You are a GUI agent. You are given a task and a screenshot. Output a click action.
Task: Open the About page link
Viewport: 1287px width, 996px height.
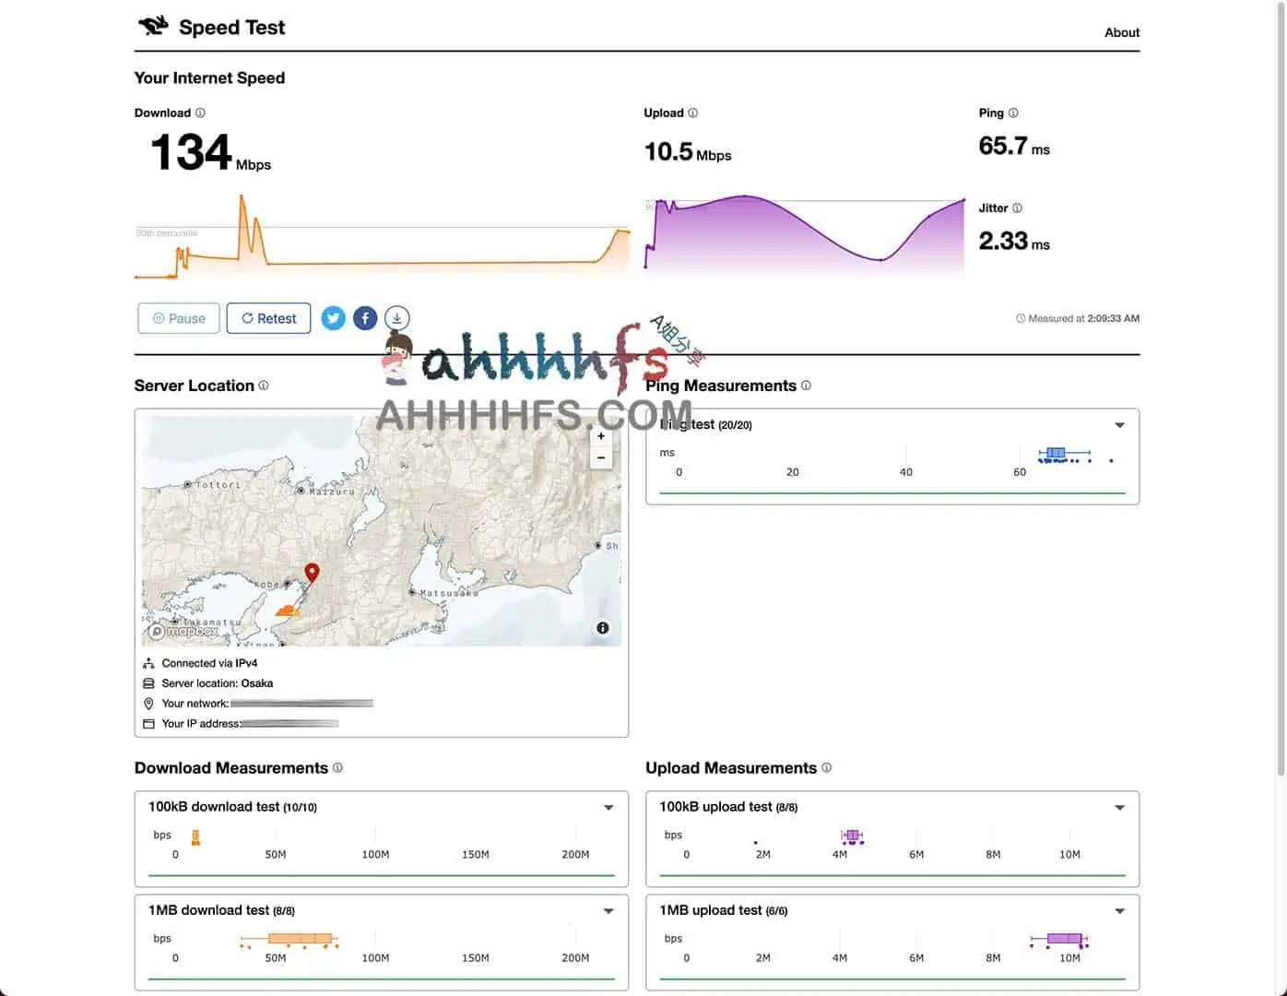(1122, 32)
